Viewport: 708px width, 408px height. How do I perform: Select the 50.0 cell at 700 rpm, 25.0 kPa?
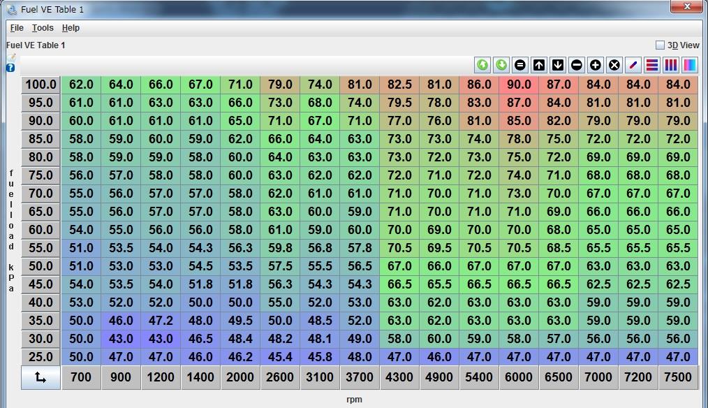[81, 357]
